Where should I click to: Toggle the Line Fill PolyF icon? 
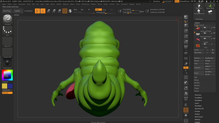pos(186,99)
